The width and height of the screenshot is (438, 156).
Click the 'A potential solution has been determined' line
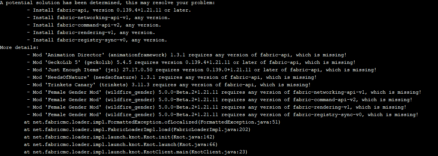pos(108,3)
